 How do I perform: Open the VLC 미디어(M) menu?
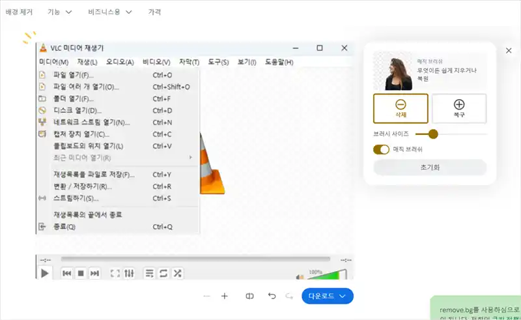[54, 62]
